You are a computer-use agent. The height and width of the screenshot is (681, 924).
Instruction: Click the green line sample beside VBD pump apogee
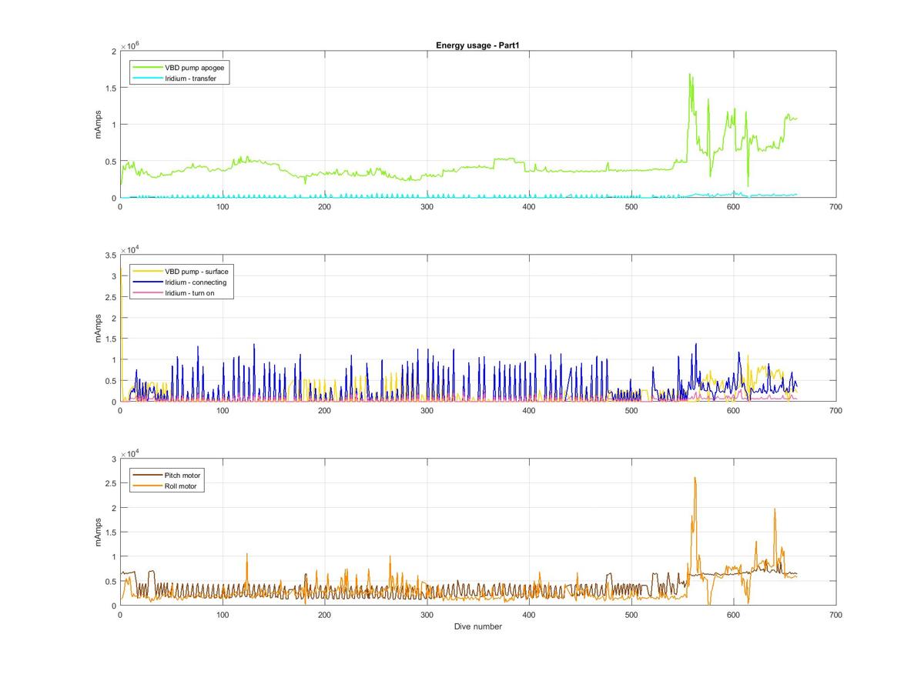point(148,68)
